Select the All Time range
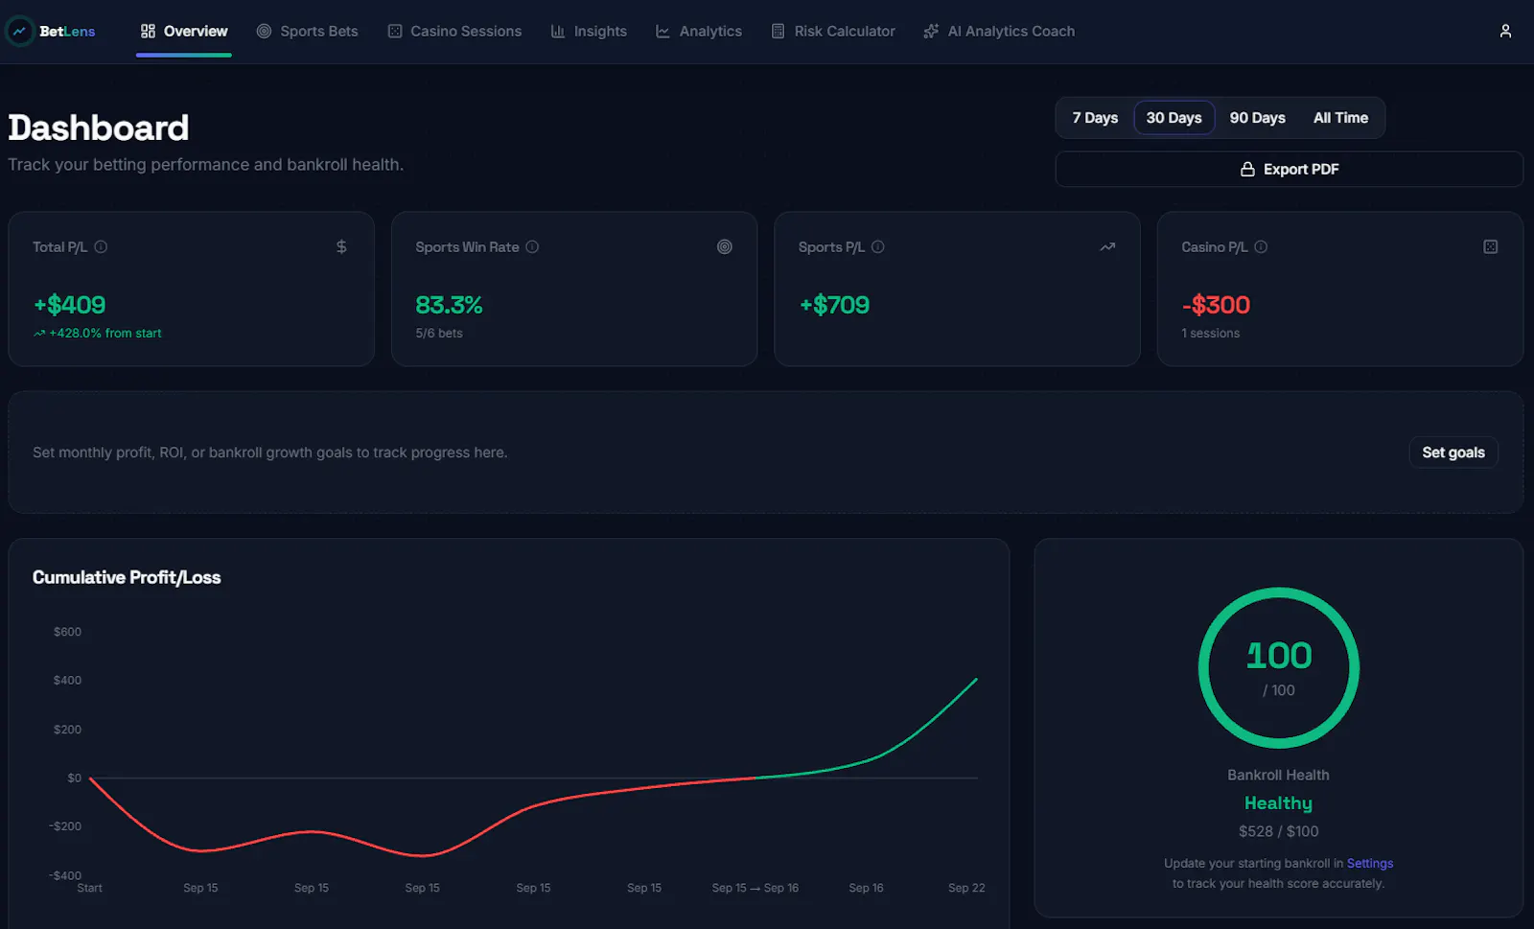Viewport: 1534px width, 929px height. [1340, 117]
